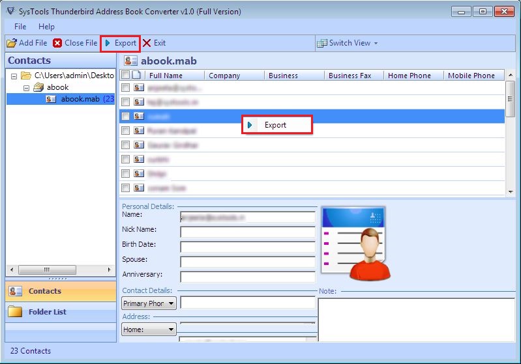Click the abook.mab header card icon
The image size is (521, 364).
tap(130, 61)
